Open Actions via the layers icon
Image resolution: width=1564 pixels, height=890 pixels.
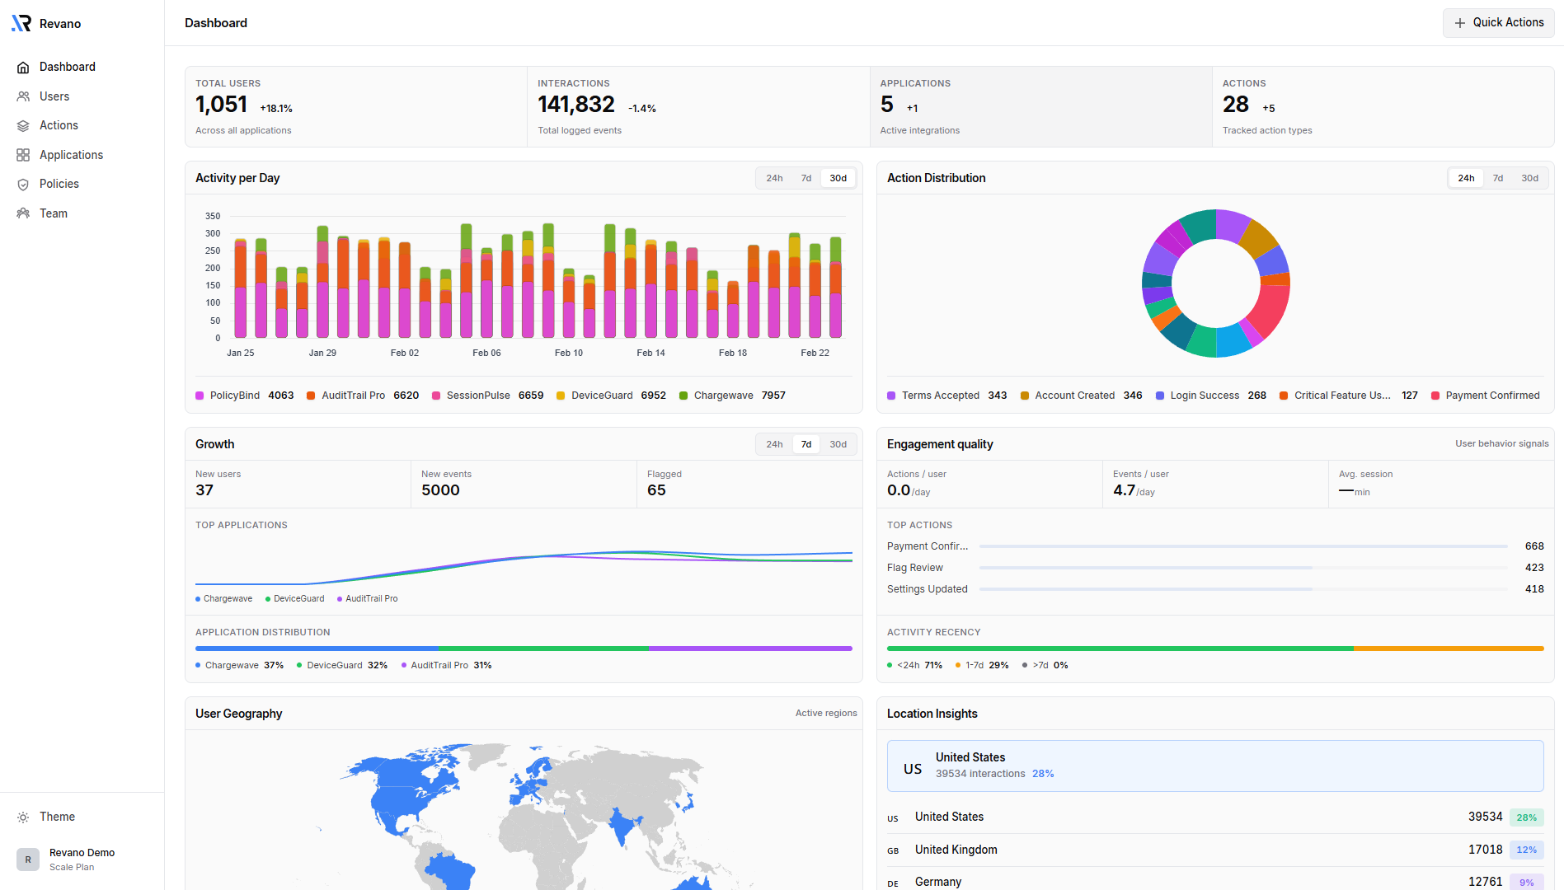pyautogui.click(x=23, y=125)
